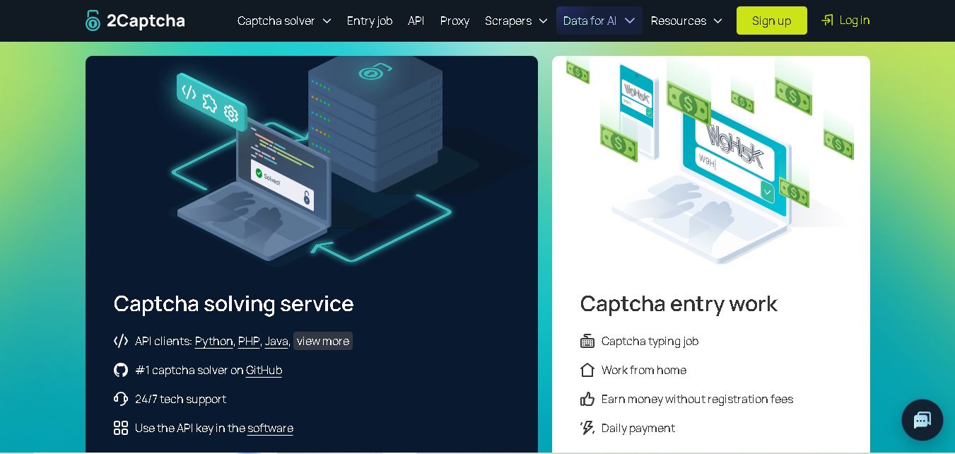Click the 2Captcha brand name text
Screen dimensions: 955x454
click(x=146, y=21)
